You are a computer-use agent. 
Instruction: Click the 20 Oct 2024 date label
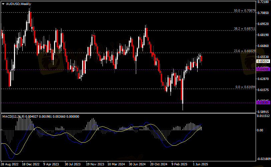click(159, 164)
